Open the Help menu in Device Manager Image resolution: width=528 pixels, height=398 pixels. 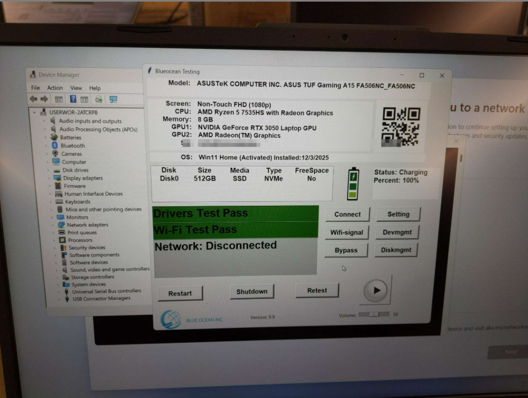click(x=95, y=88)
